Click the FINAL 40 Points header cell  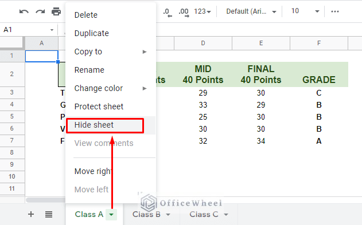pyautogui.click(x=261, y=74)
